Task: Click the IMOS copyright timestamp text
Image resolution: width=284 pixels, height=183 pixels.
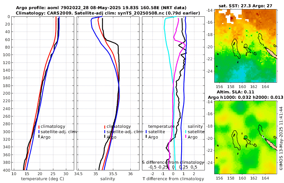Action: [x=281, y=138]
